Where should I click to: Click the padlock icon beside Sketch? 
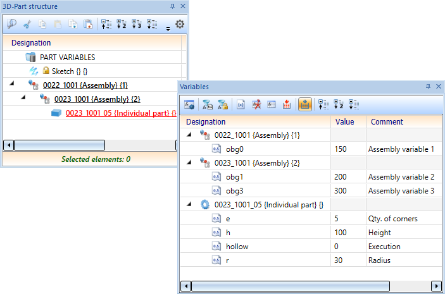pos(46,70)
